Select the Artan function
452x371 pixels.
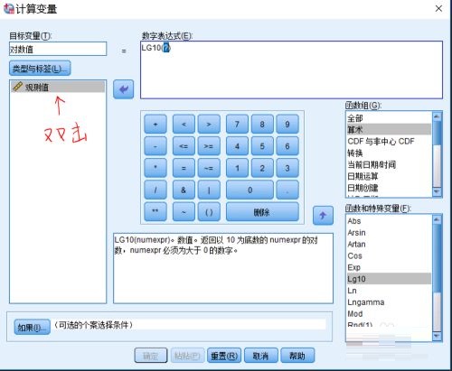point(389,244)
